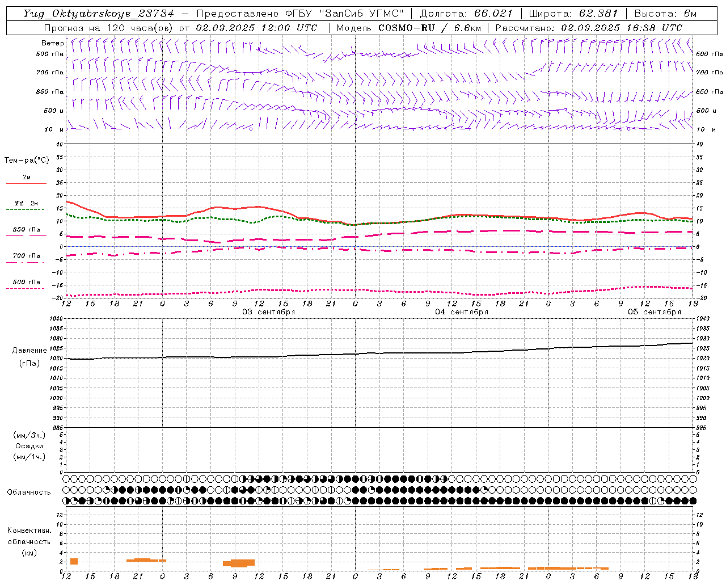Viewport: 726px width, 581px height.
Task: Click the red 2м temperature legend line
Action: coord(26,183)
